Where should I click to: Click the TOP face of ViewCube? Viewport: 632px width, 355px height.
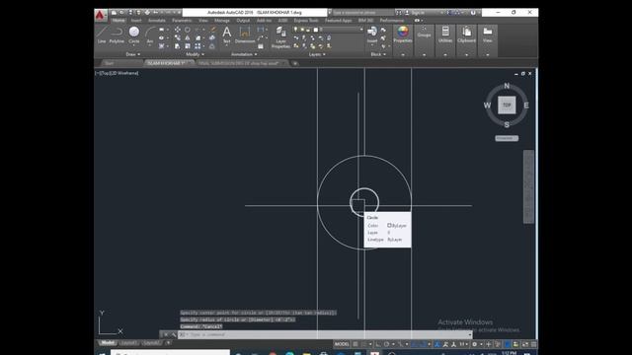pos(507,106)
